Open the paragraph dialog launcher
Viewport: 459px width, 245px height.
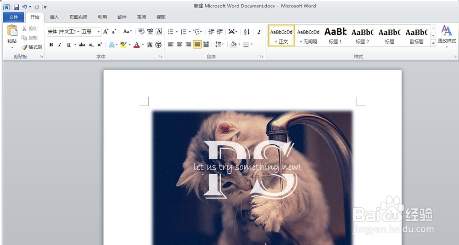(262, 57)
